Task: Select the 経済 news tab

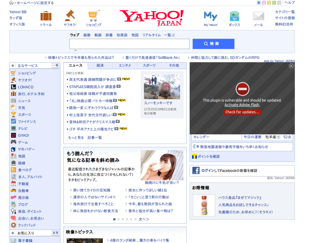Action: click(x=100, y=65)
